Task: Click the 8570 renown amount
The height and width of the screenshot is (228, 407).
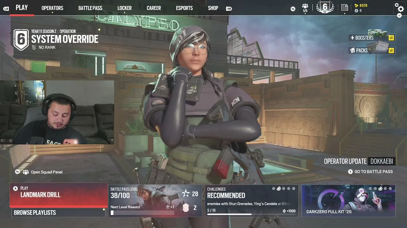Action: (363, 6)
